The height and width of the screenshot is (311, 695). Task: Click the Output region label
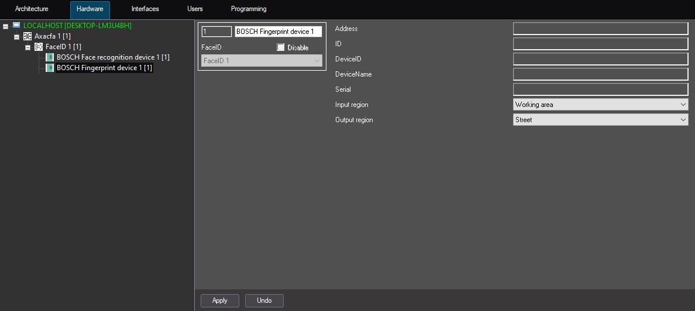354,120
